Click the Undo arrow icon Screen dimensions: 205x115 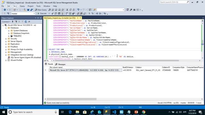[x=78, y=10]
